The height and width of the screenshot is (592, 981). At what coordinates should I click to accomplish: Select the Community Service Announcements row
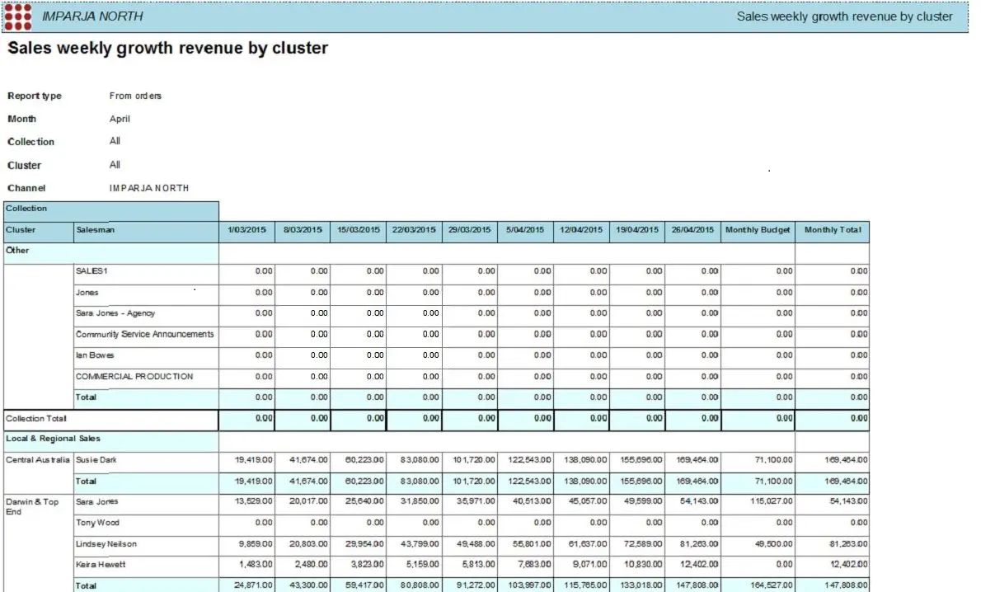145,335
